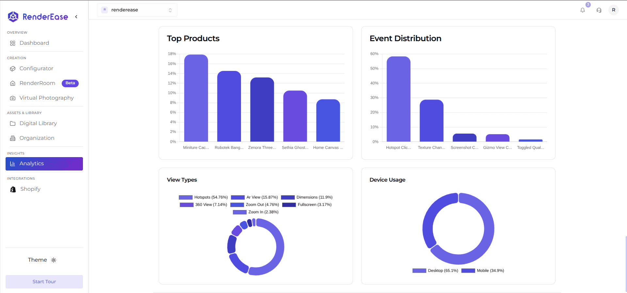Open RenderRoom menu item
Image resolution: width=627 pixels, height=293 pixels.
click(x=44, y=83)
